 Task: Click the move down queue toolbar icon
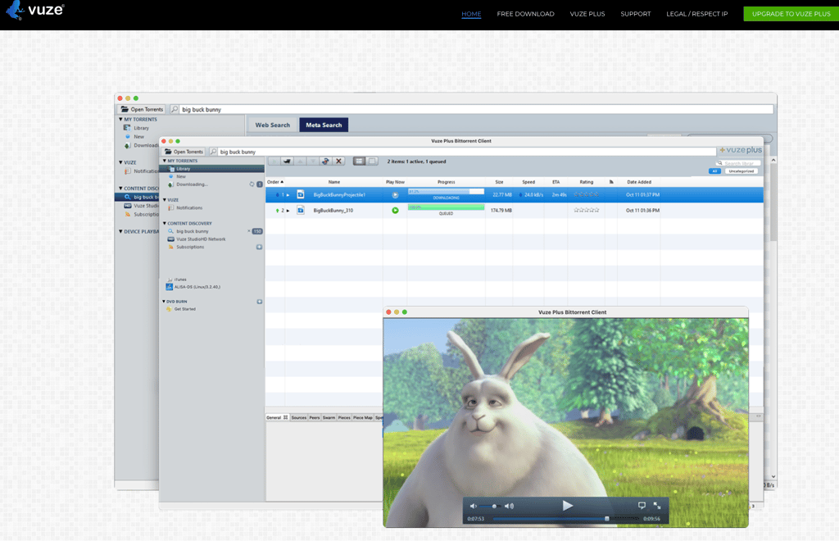click(x=312, y=161)
